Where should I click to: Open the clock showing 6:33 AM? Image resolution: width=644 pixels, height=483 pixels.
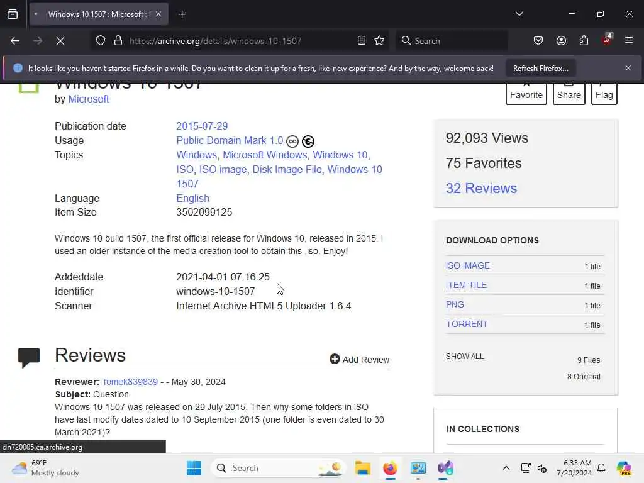coord(574,468)
